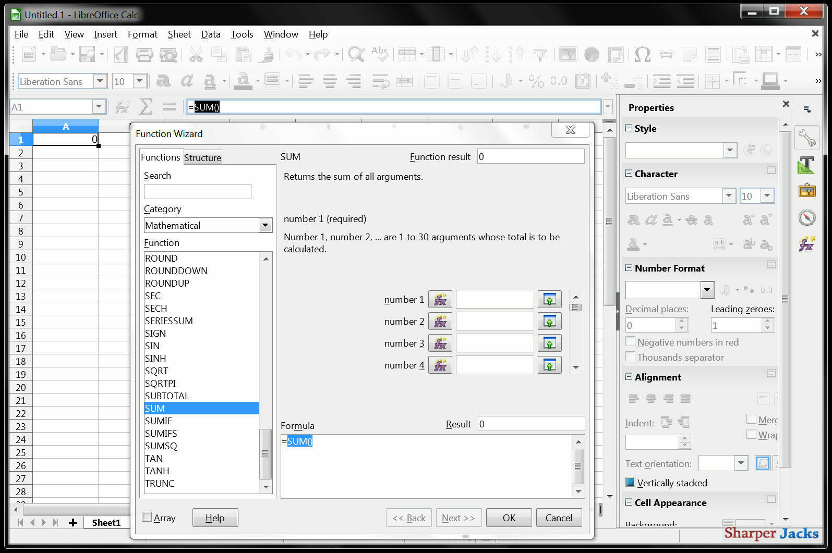
Task: Collapse the Character section in Properties
Action: [629, 174]
